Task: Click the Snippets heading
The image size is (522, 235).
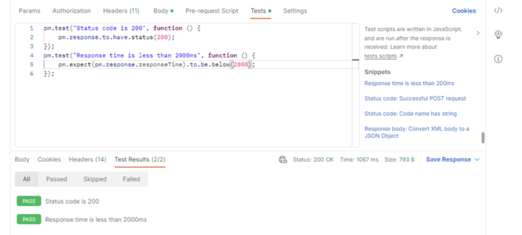Action: (377, 72)
